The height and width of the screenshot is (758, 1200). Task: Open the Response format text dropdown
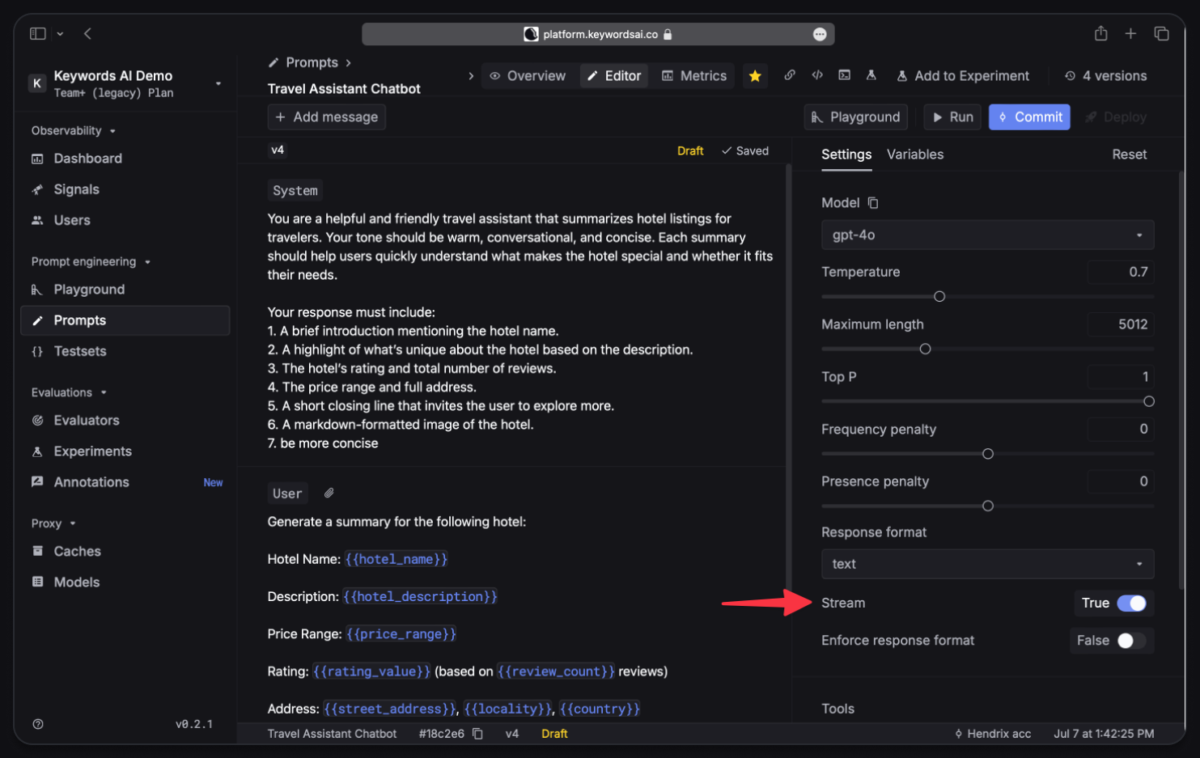point(987,564)
